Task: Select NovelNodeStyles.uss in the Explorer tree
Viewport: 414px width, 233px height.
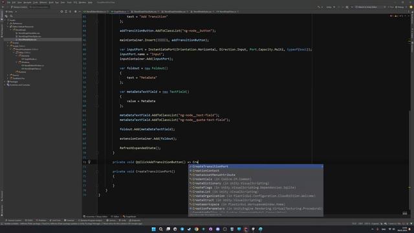Action: click(27, 39)
